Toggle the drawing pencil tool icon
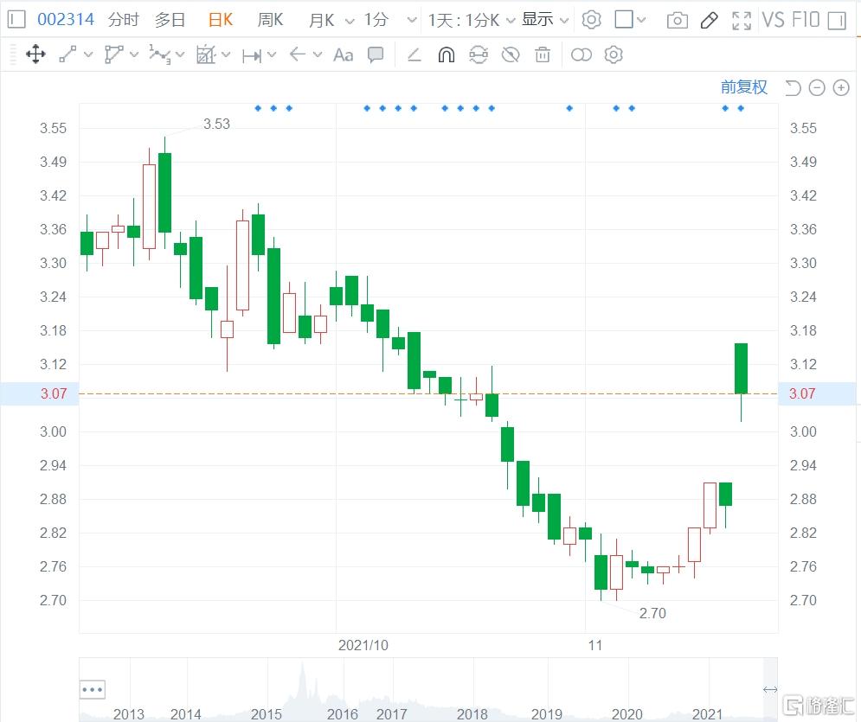Image resolution: width=861 pixels, height=722 pixels. pos(710,20)
